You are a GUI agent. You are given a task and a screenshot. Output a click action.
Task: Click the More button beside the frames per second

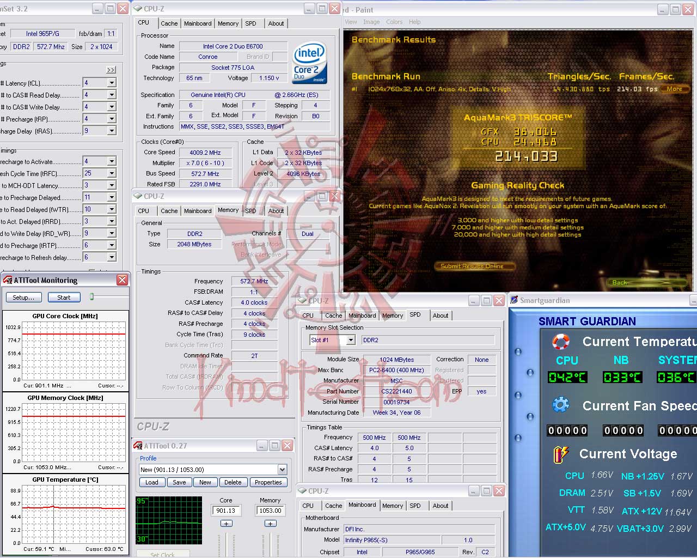click(675, 89)
